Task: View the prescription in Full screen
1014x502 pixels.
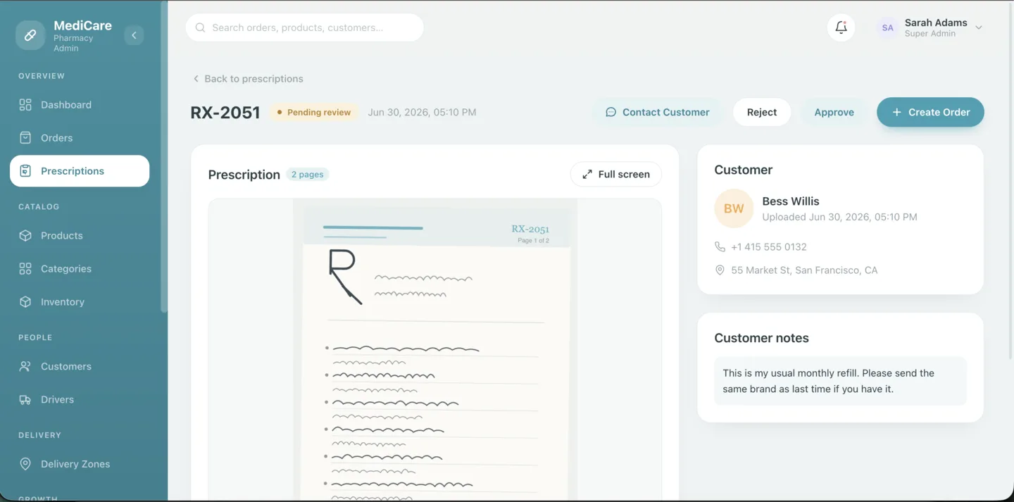Action: (616, 175)
